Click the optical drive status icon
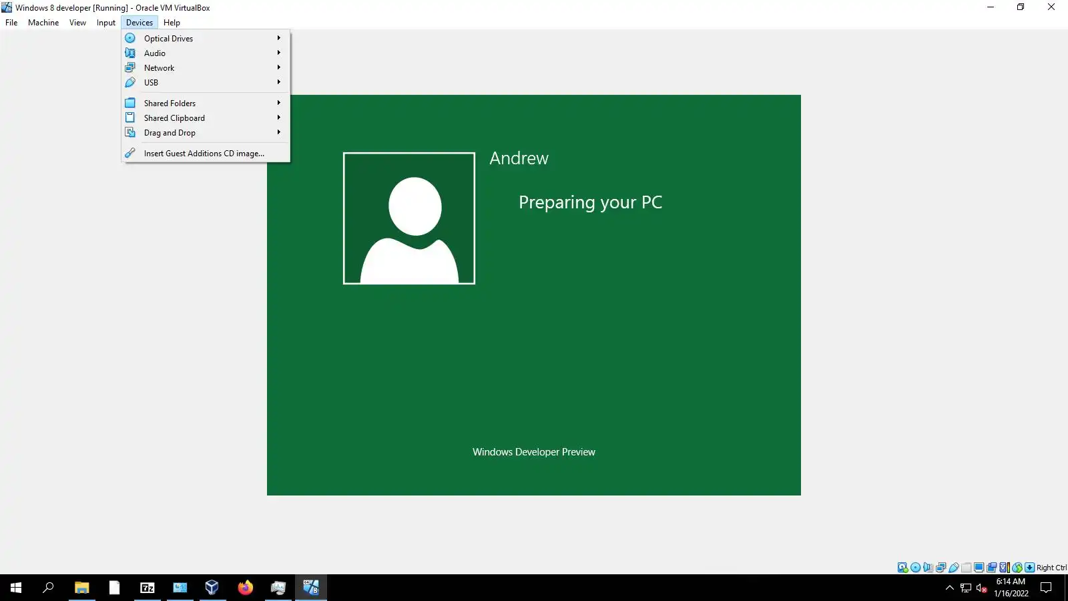1068x601 pixels. coord(915,568)
